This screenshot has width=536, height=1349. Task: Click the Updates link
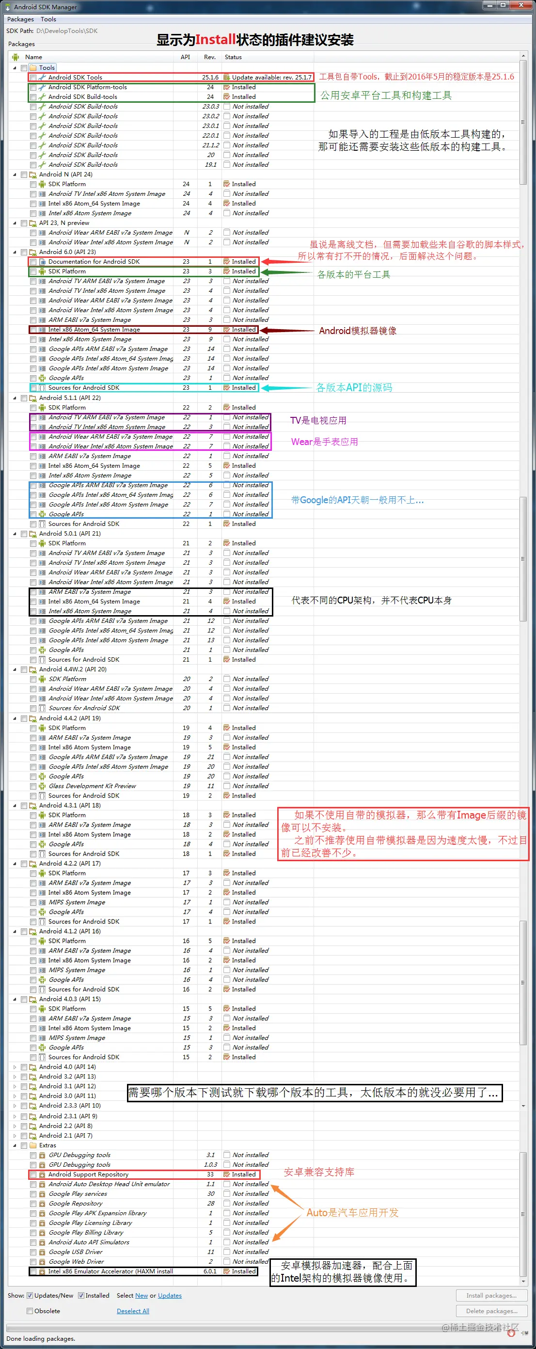(x=170, y=1296)
